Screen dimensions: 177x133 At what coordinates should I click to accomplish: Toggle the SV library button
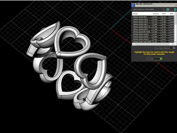pyautogui.click(x=166, y=10)
